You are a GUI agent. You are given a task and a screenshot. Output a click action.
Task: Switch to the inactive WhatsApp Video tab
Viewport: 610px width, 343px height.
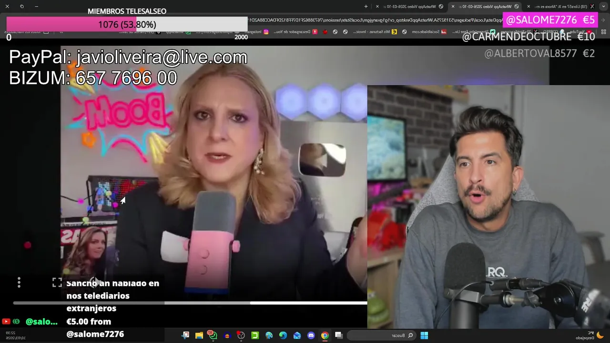point(411,6)
